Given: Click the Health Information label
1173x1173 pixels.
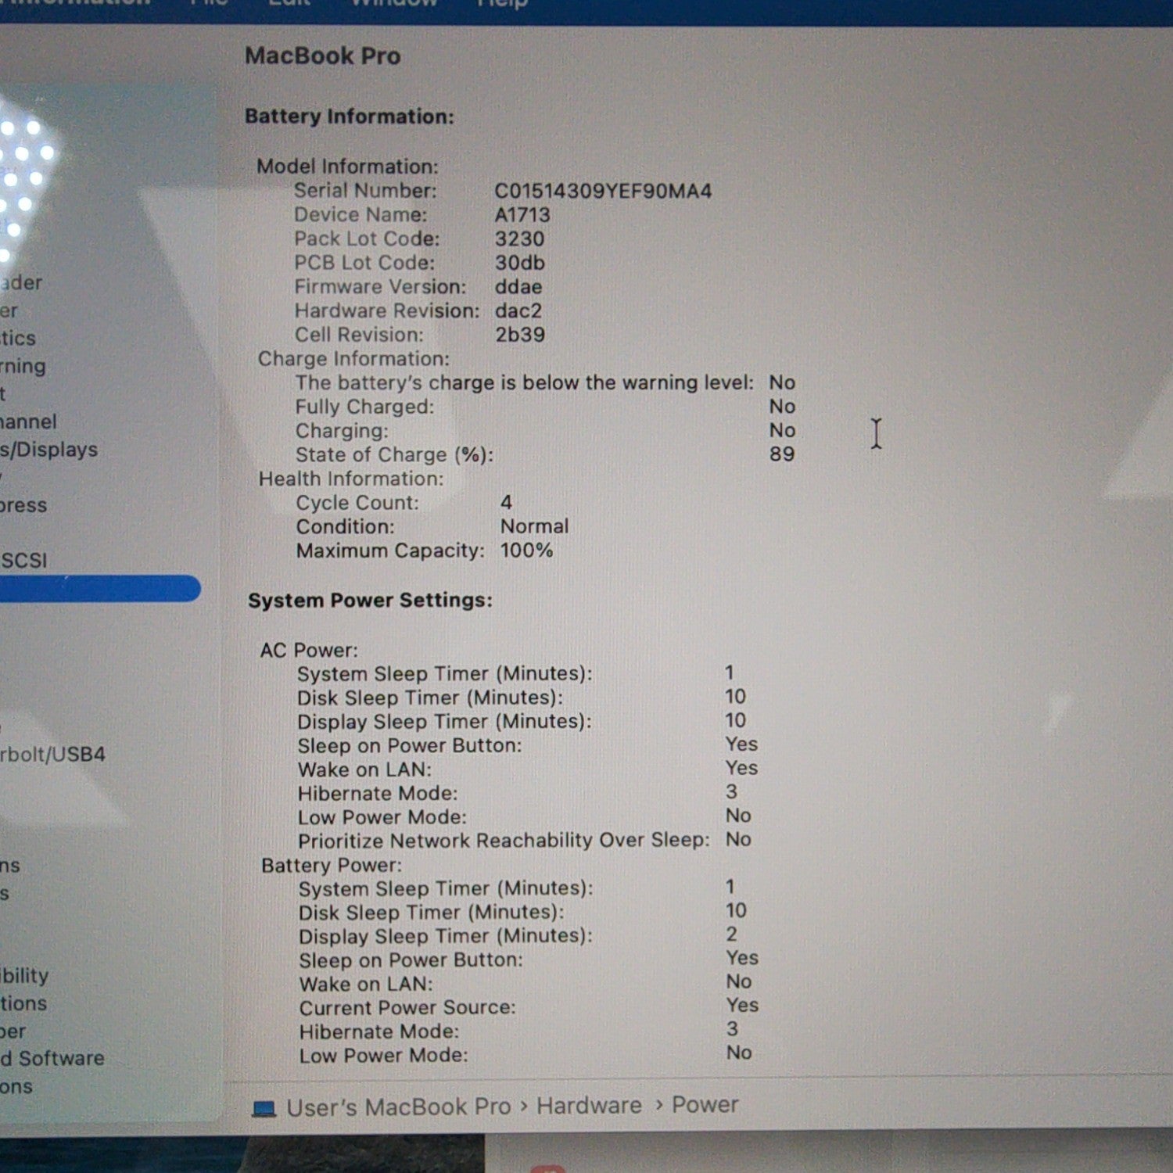Looking at the screenshot, I should [x=351, y=479].
